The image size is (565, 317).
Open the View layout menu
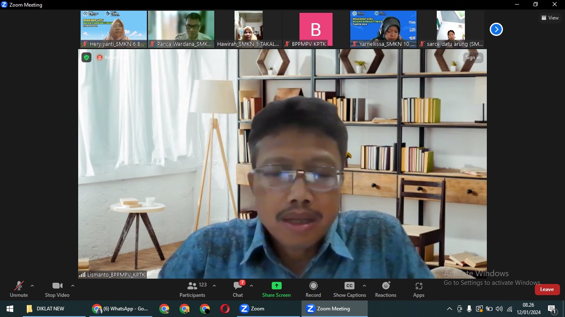pyautogui.click(x=550, y=18)
